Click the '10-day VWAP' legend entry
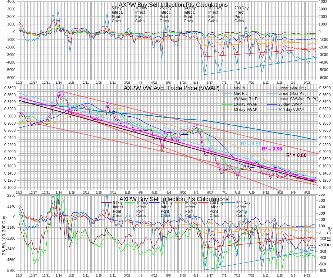 tap(245, 104)
